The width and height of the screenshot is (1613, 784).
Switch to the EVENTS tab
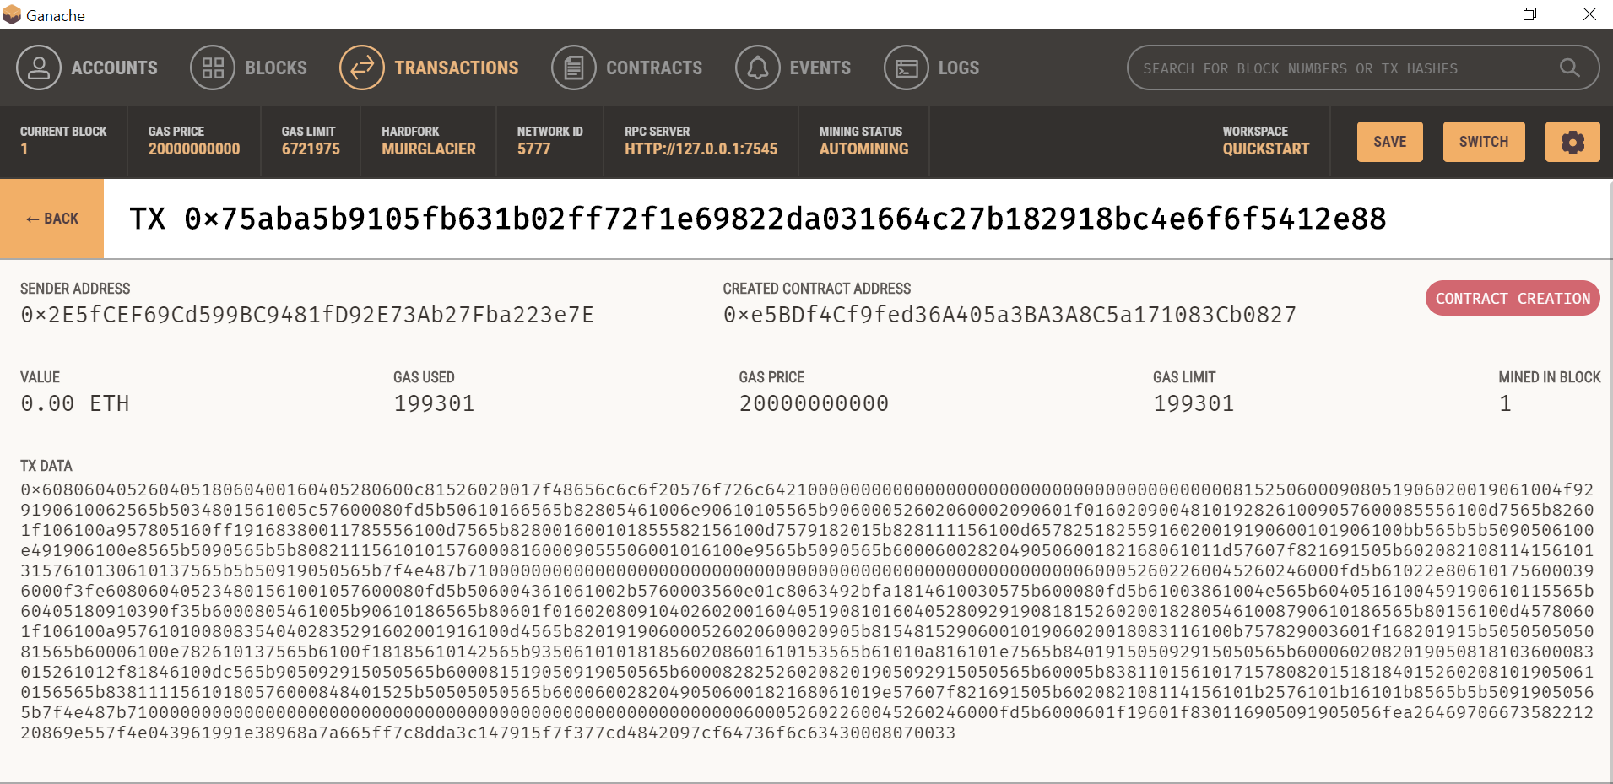[x=820, y=68]
